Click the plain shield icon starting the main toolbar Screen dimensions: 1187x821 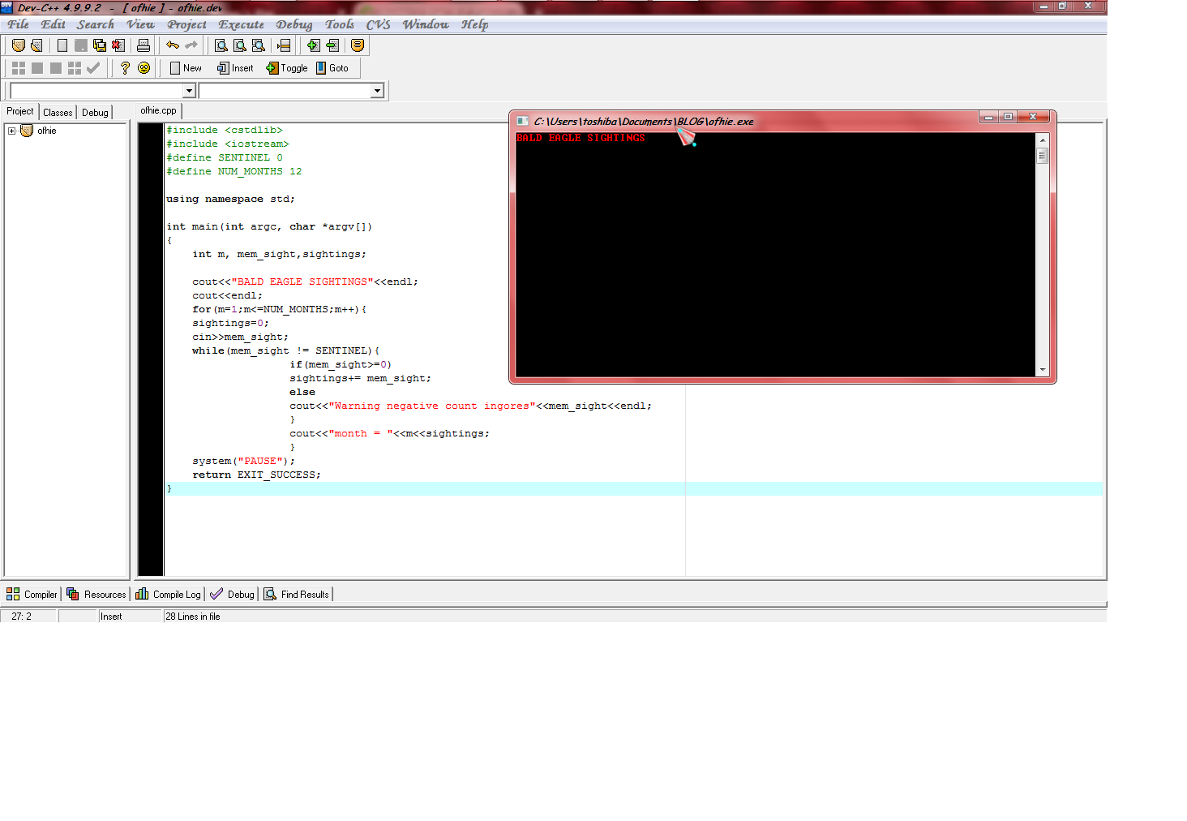click(x=18, y=45)
